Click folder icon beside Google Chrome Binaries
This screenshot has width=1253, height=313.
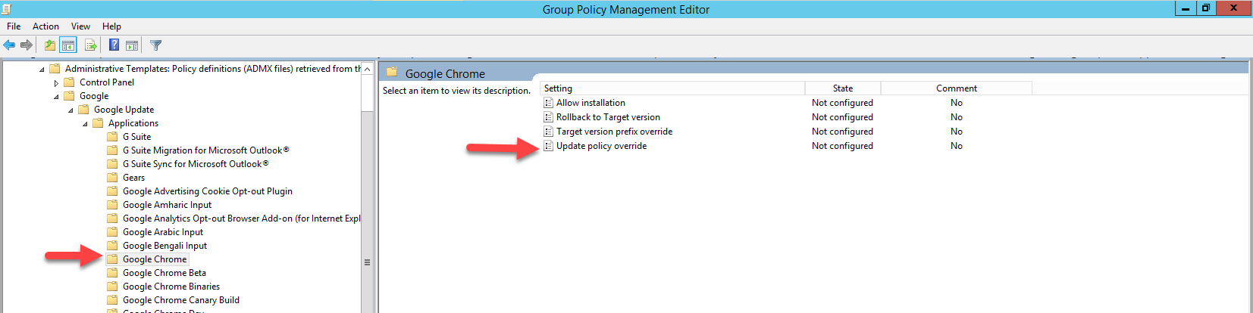[112, 287]
